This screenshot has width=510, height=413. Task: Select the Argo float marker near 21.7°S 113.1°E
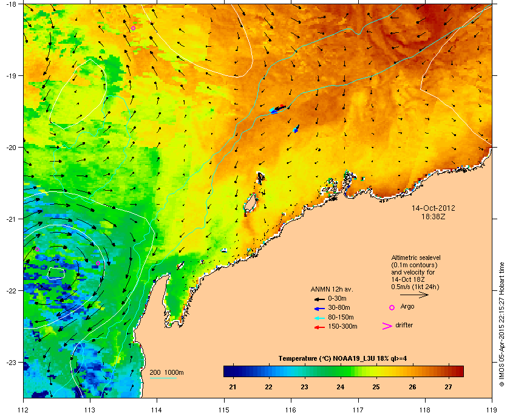pos(98,263)
